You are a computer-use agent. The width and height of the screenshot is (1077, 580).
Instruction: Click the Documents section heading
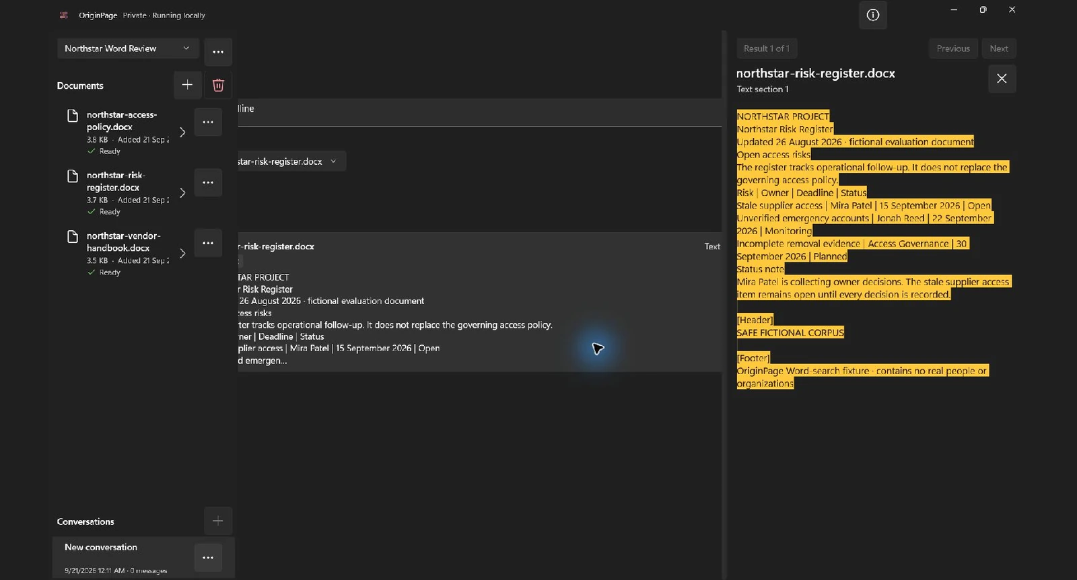click(x=80, y=85)
